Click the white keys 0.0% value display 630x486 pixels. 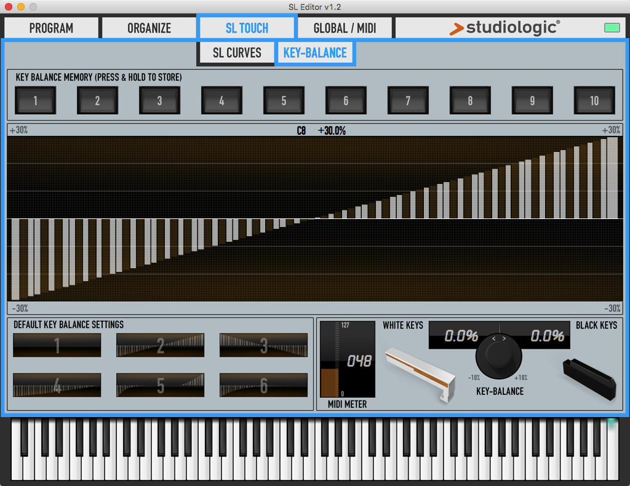click(x=461, y=335)
